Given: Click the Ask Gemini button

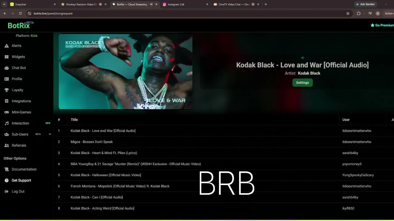Looking at the screenshot, I should click(365, 4).
